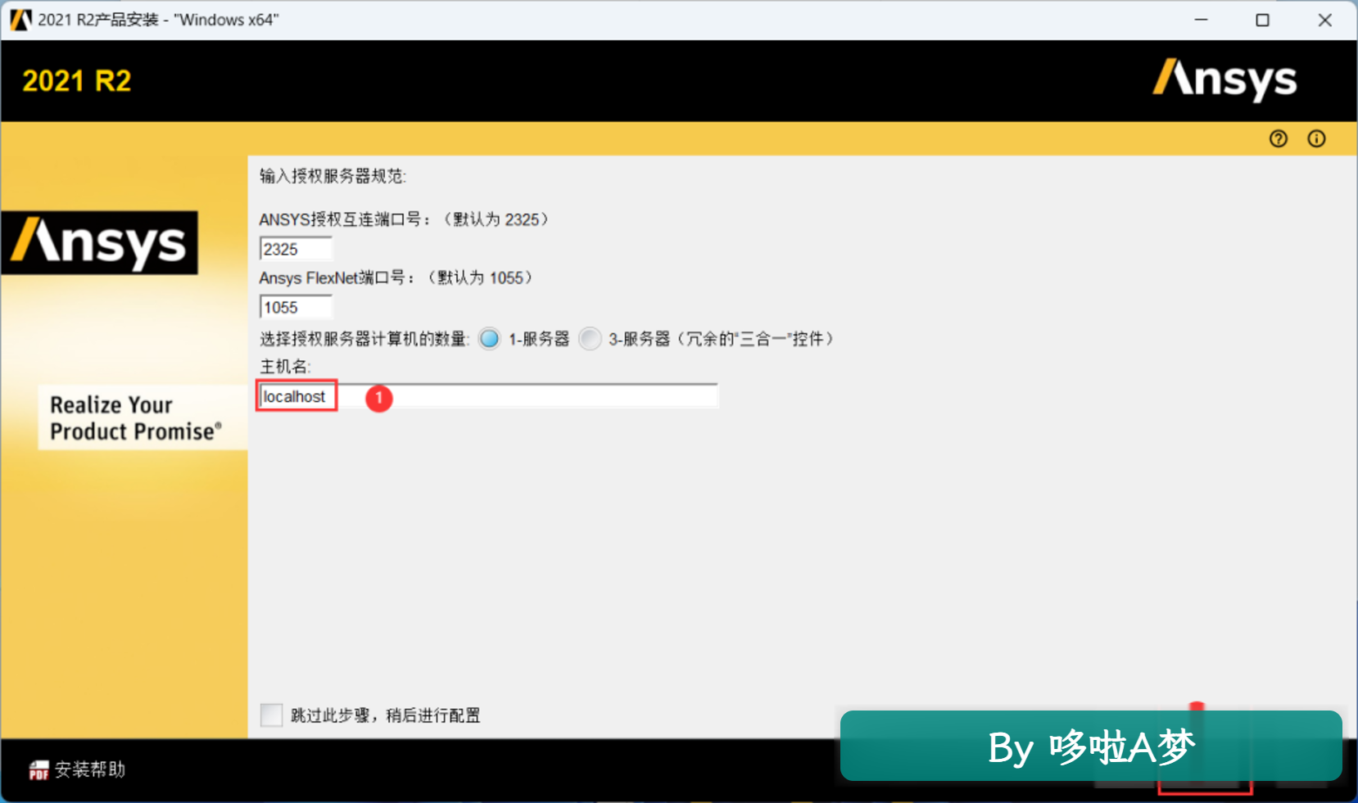1358x803 pixels.
Task: Click the Realize Your Product Promise text
Action: [x=136, y=417]
